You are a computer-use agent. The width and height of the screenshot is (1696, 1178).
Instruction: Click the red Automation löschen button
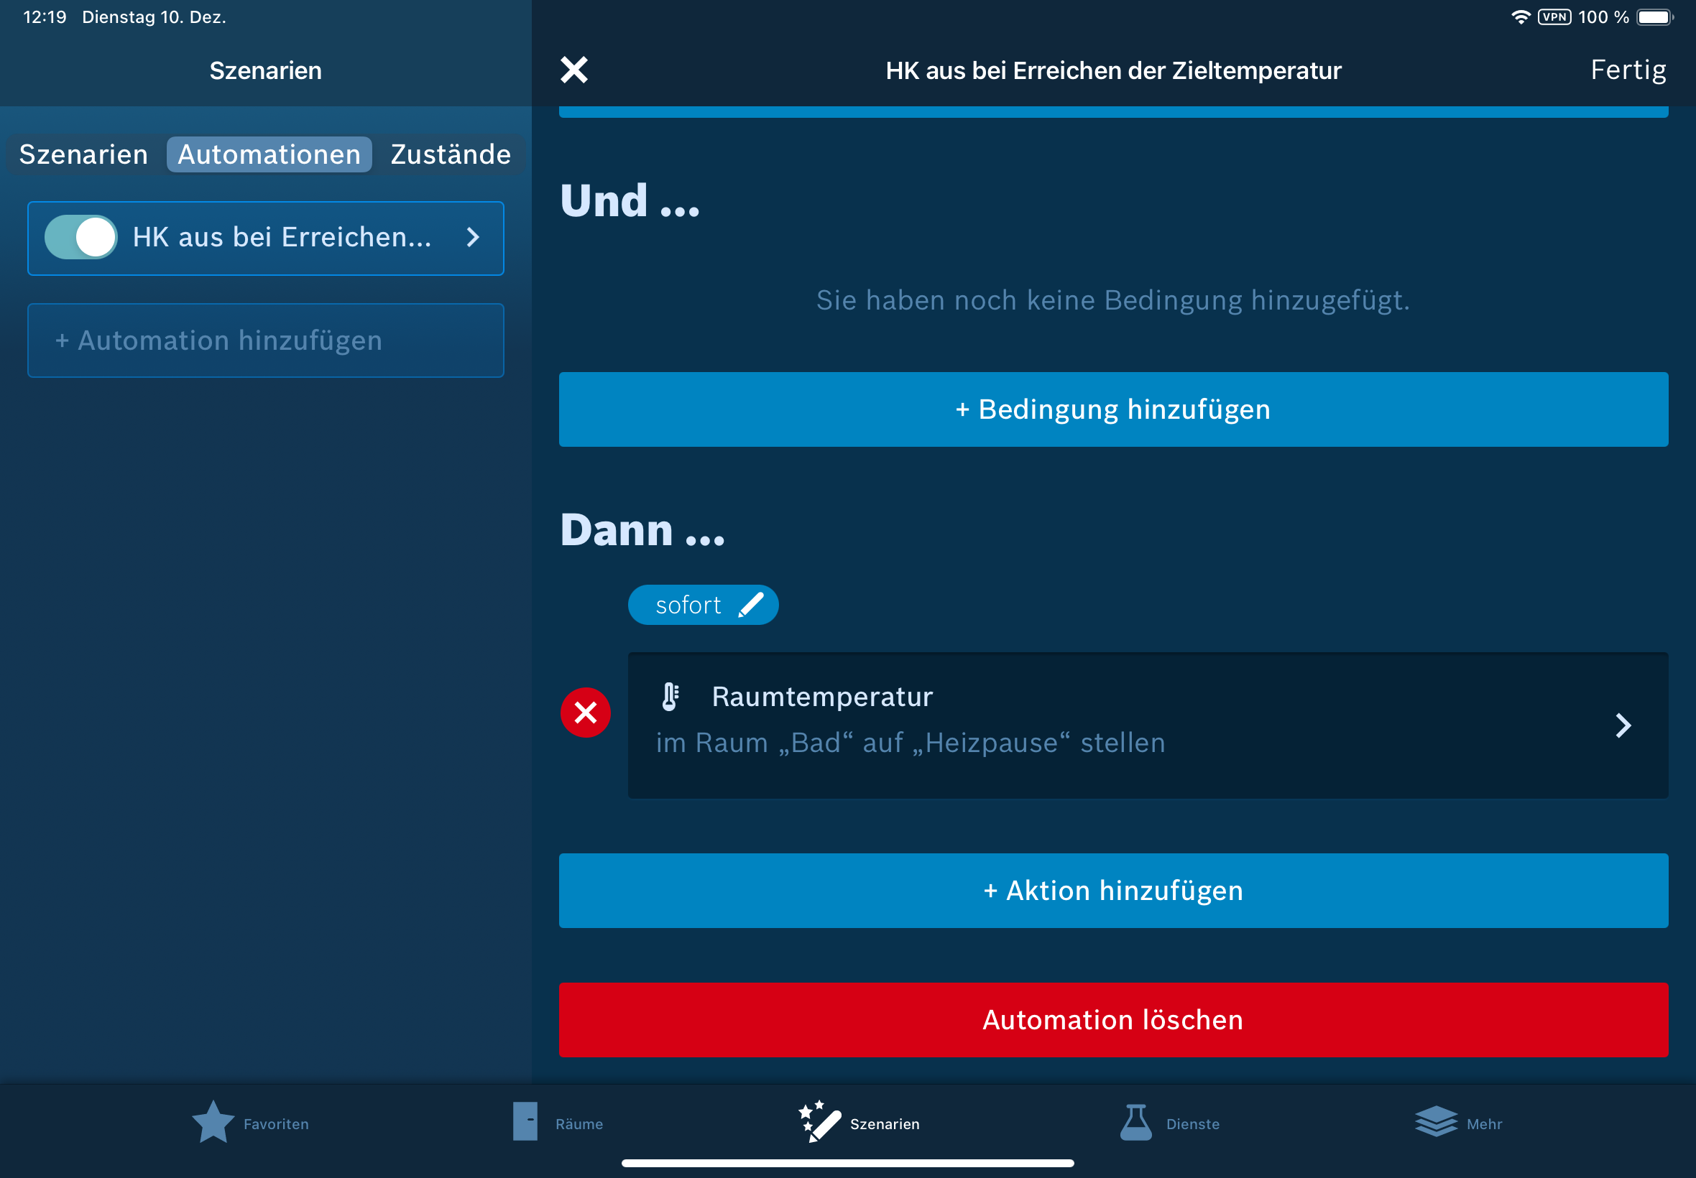pos(1112,1019)
